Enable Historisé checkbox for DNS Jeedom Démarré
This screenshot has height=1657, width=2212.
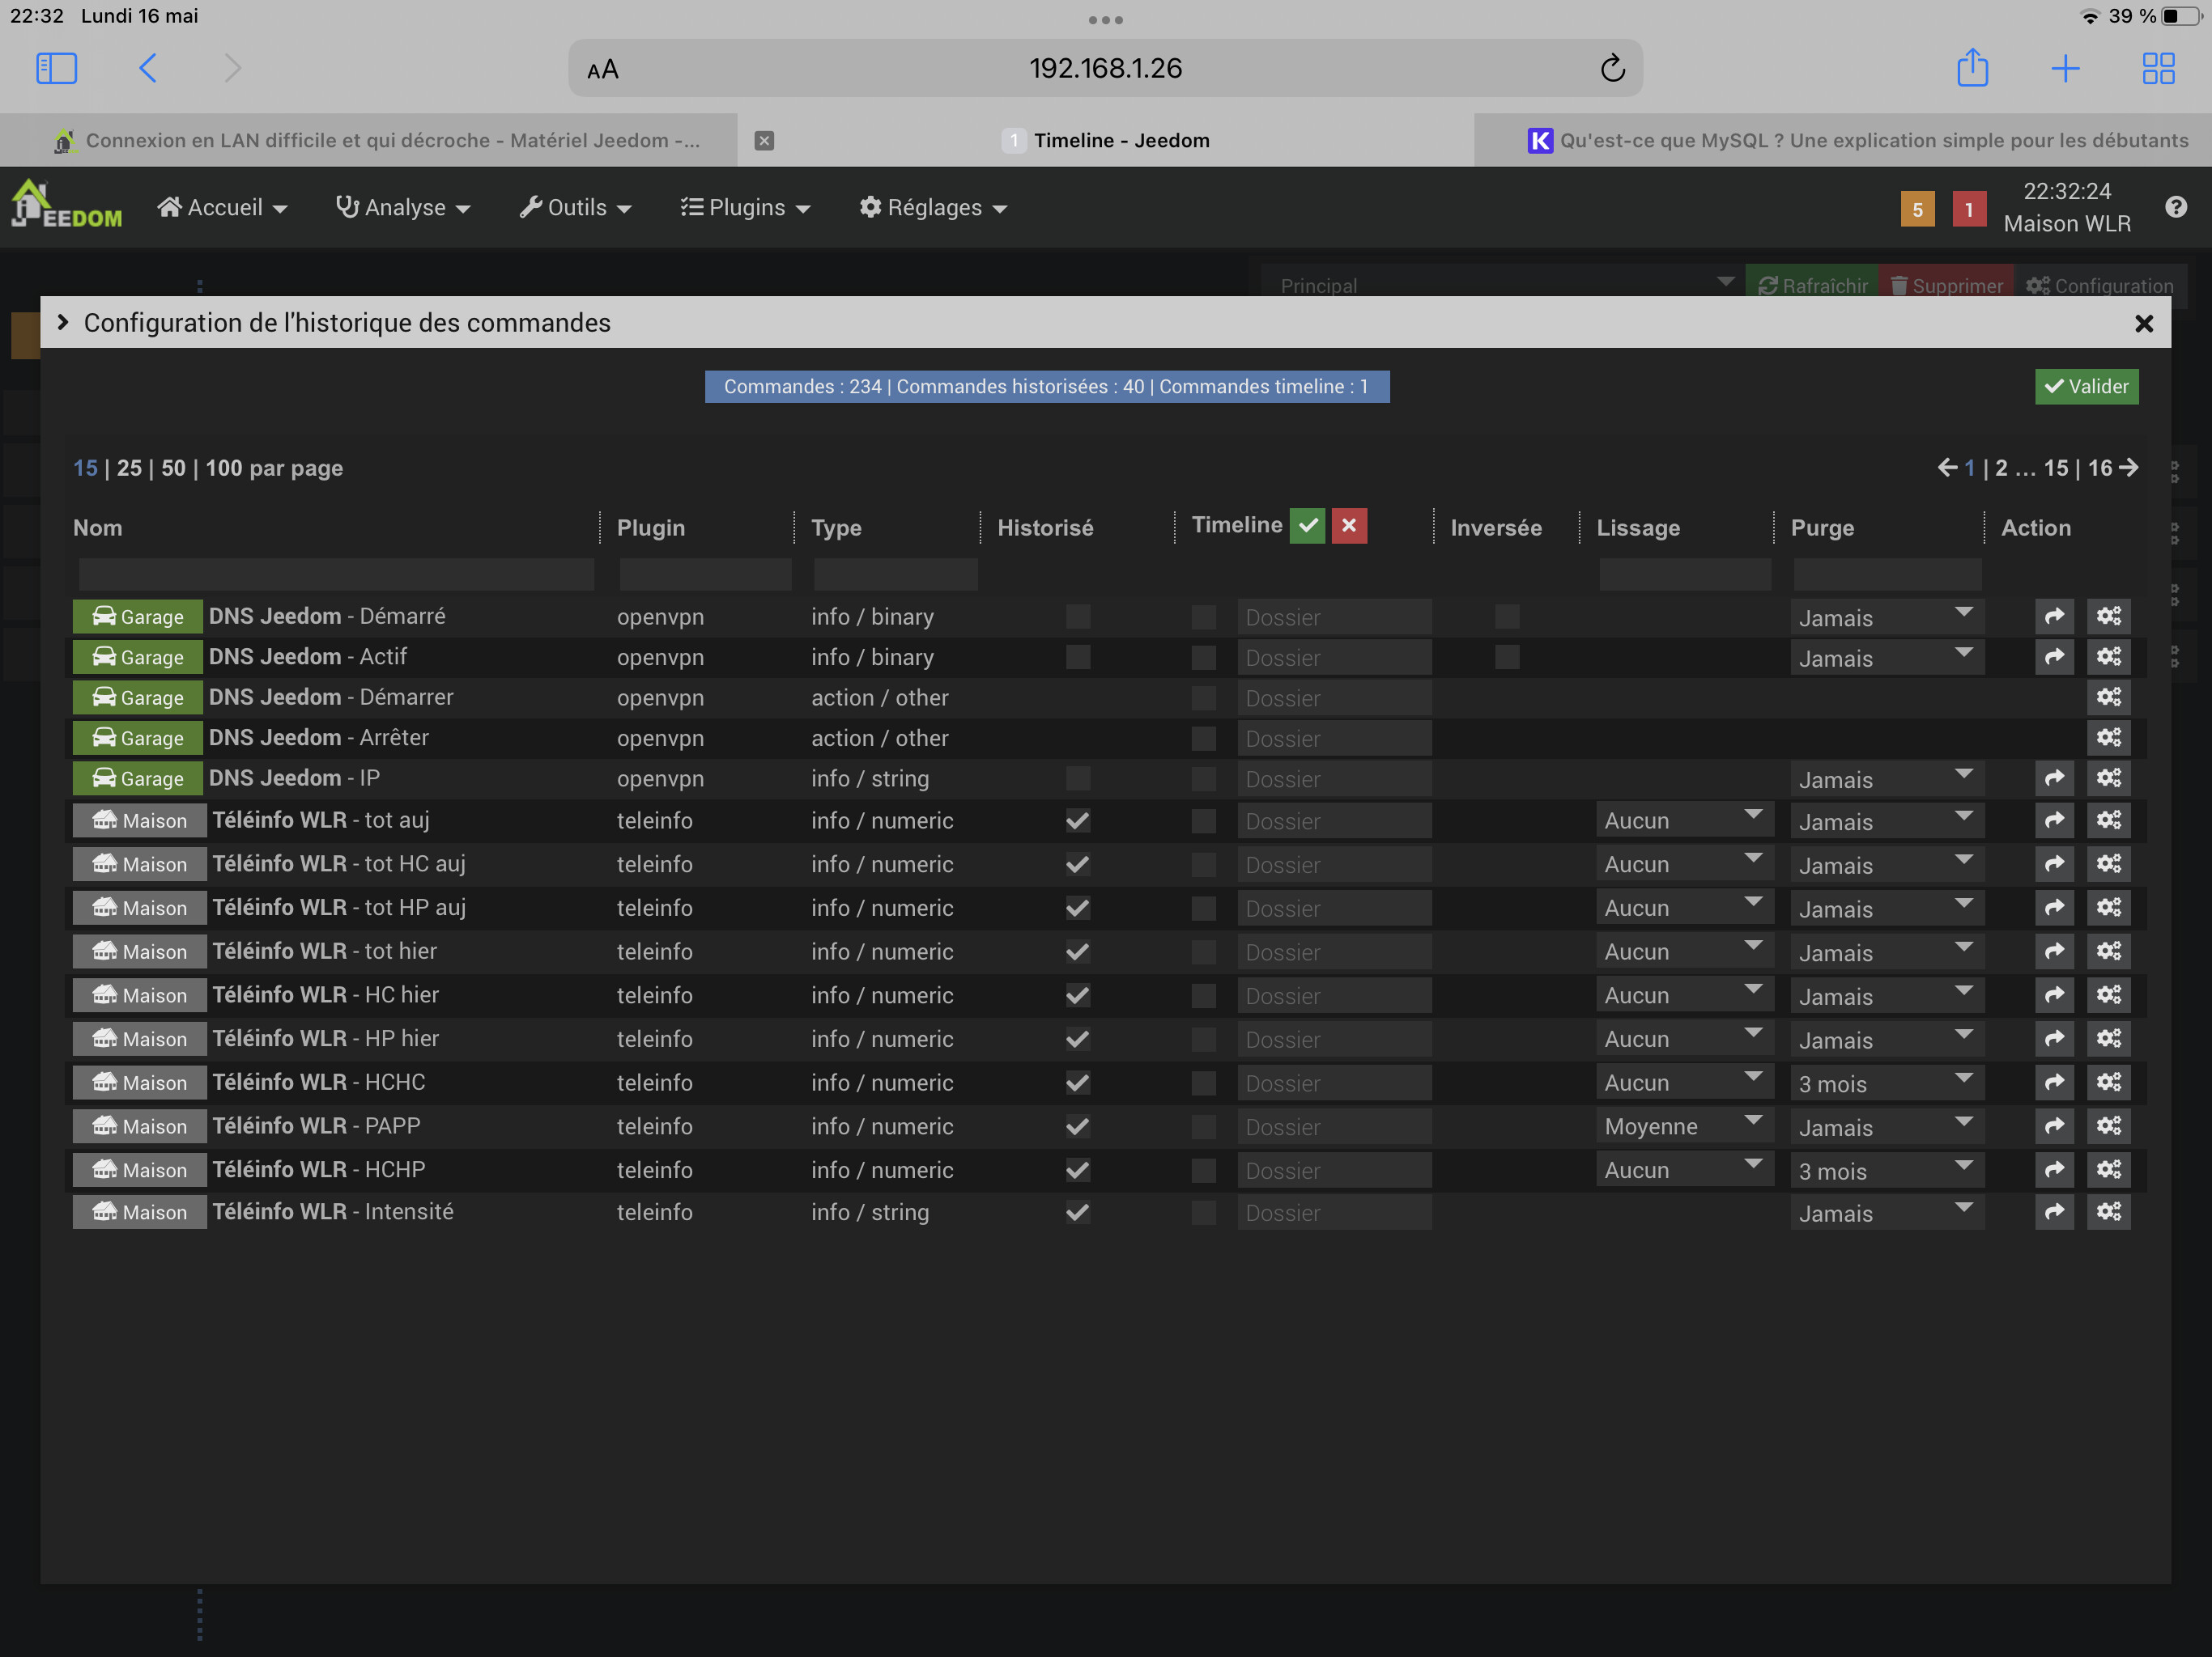click(x=1077, y=617)
